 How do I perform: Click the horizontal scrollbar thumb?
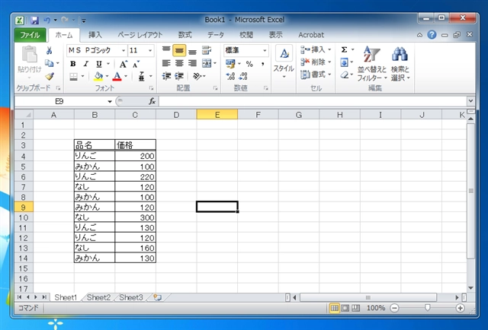click(368, 297)
